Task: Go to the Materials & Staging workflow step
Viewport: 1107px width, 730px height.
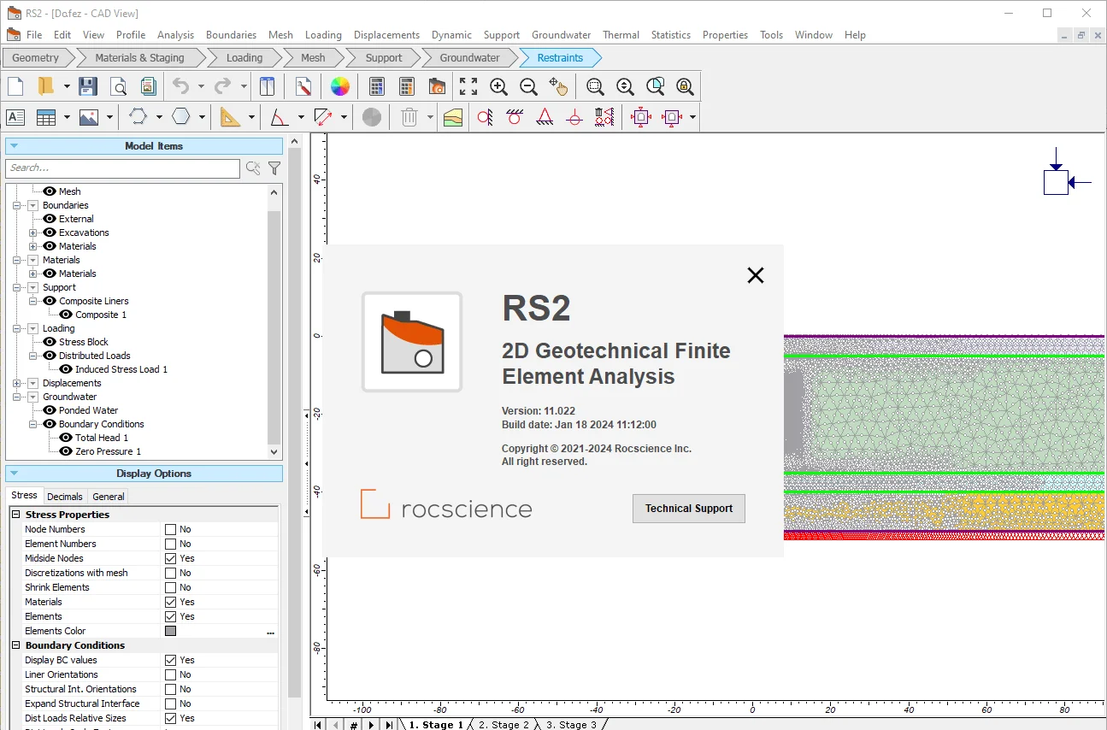Action: click(139, 58)
